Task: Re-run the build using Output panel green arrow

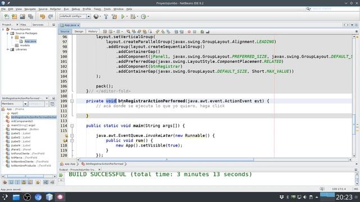Action: pyautogui.click(x=61, y=175)
